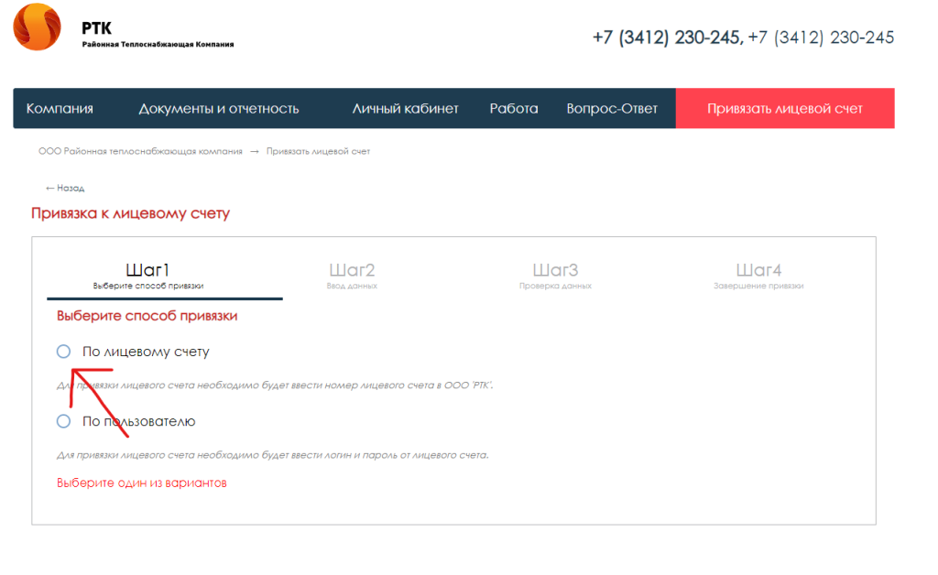Click the 'Привязать лицевой счет' breadcrumb
The image size is (938, 575).
[318, 151]
